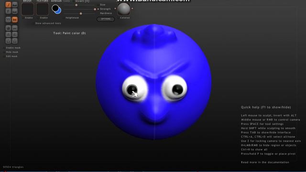The image size is (306, 172).
Task: Toggle pen pressure dot beside Strength
Action: pos(98,9)
